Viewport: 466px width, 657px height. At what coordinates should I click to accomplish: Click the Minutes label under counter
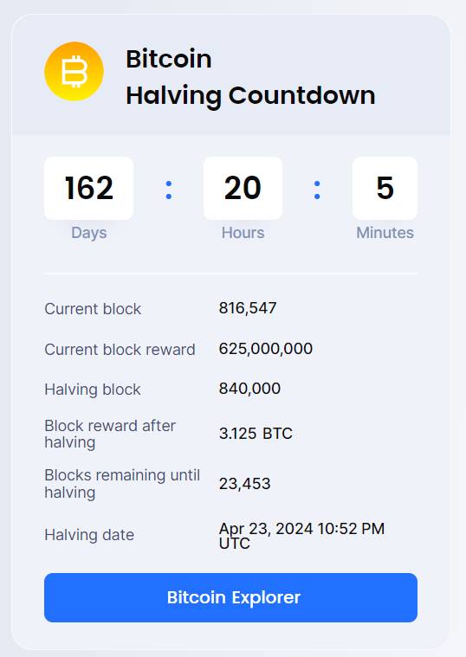pos(385,233)
